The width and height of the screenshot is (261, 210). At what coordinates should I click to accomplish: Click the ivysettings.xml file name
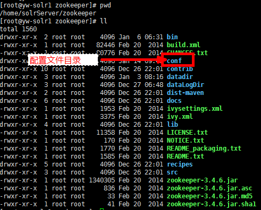[195, 109]
